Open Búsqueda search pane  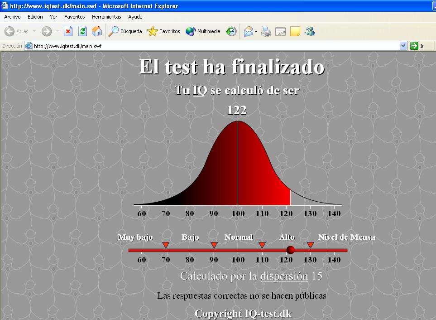[125, 31]
